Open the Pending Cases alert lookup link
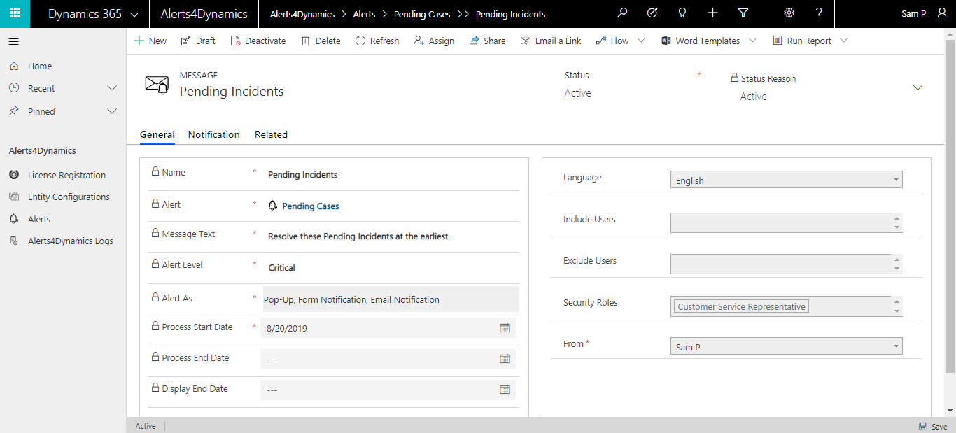956x433 pixels. pos(311,206)
